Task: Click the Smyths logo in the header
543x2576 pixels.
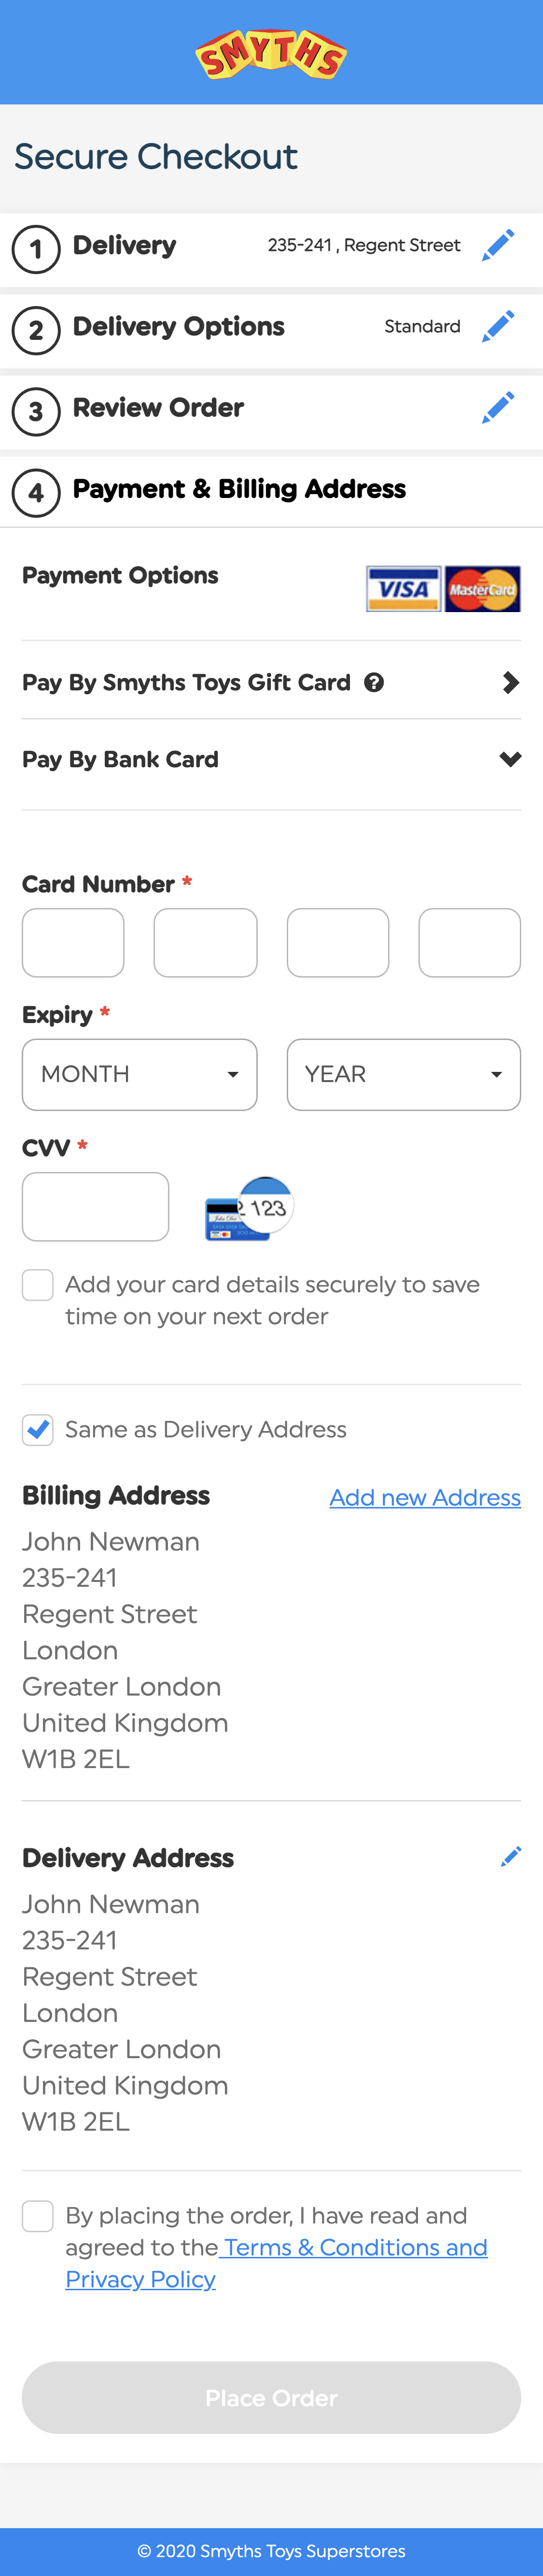Action: coord(271,53)
